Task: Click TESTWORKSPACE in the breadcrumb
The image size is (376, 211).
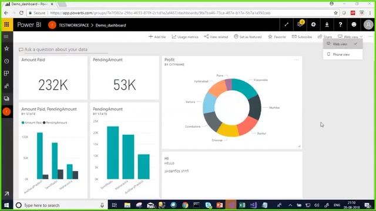Action: tap(74, 25)
